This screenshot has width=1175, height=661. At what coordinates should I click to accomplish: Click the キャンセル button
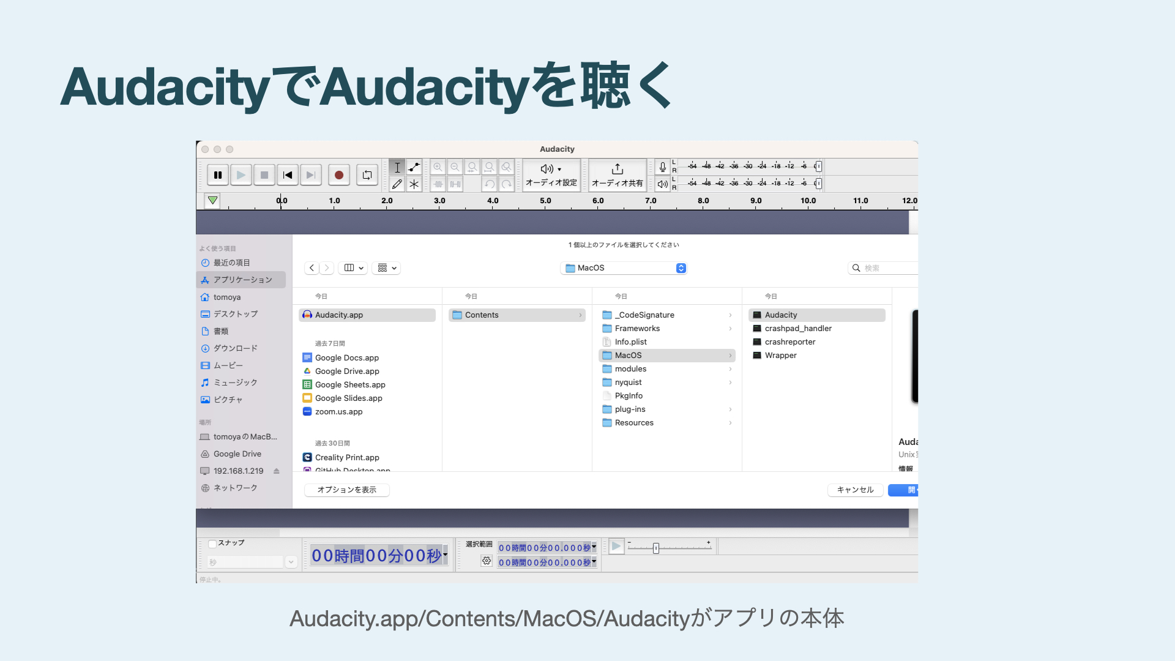click(855, 490)
